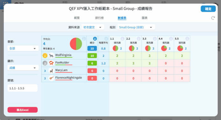Image resolution: width=221 pixels, height=120 pixels.
Task: Click sort arrow on question 5.5 column
Action: tap(187, 39)
